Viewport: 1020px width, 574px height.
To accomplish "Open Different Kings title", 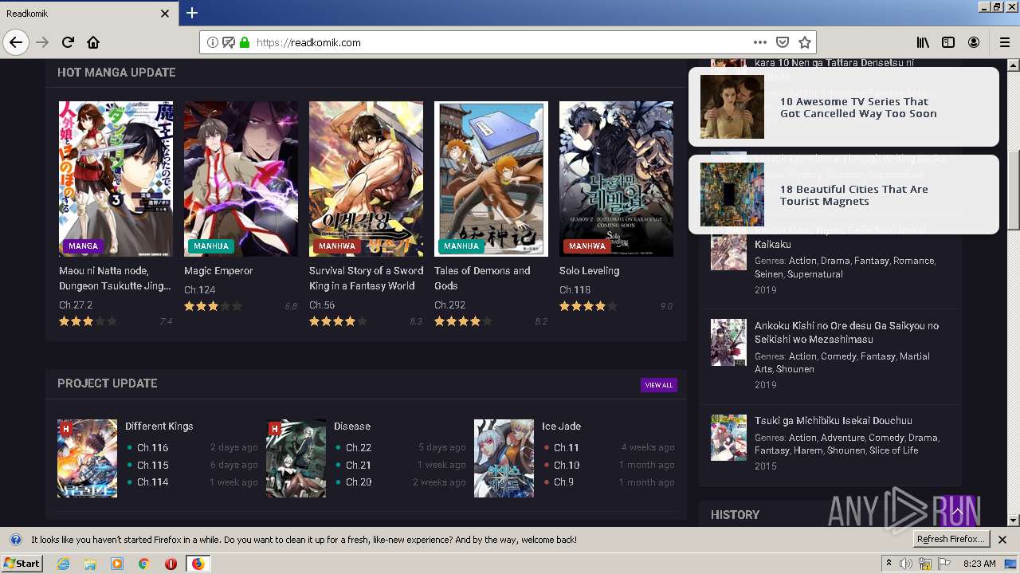I will (159, 427).
